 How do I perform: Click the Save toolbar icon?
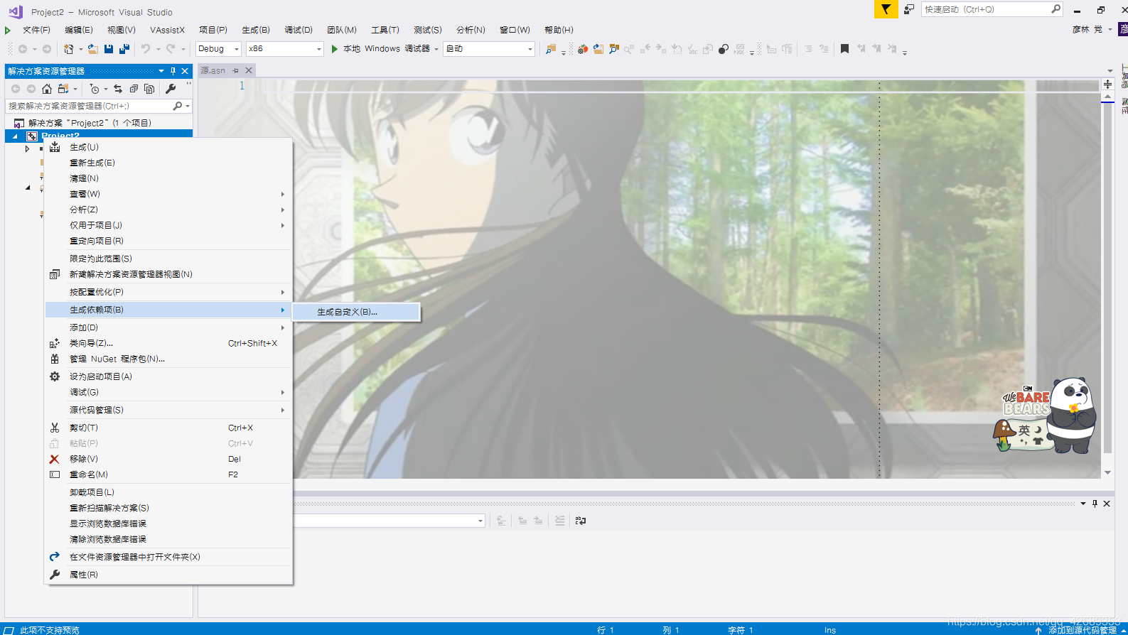coord(109,49)
